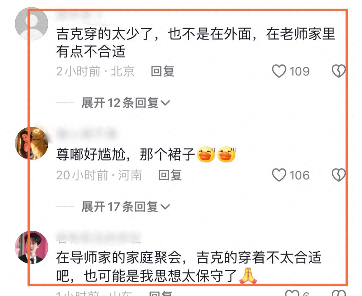This screenshot has width=362, height=296.
Task: Reply to the Beijing comment
Action: coord(162,71)
